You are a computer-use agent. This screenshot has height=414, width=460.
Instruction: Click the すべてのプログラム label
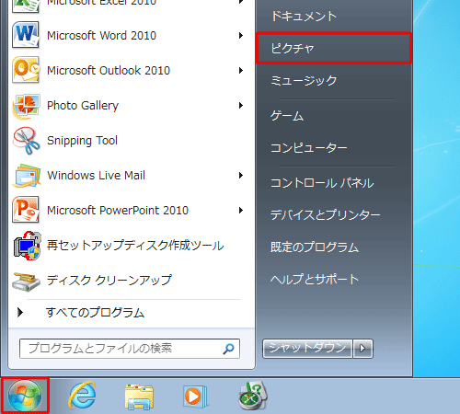pyautogui.click(x=95, y=313)
